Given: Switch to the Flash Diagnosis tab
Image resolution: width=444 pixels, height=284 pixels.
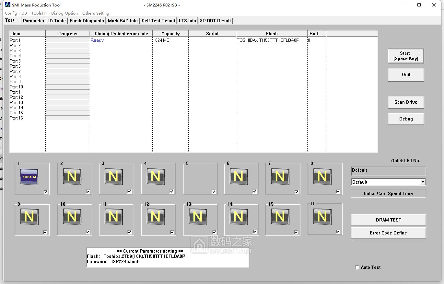Looking at the screenshot, I should click(87, 21).
